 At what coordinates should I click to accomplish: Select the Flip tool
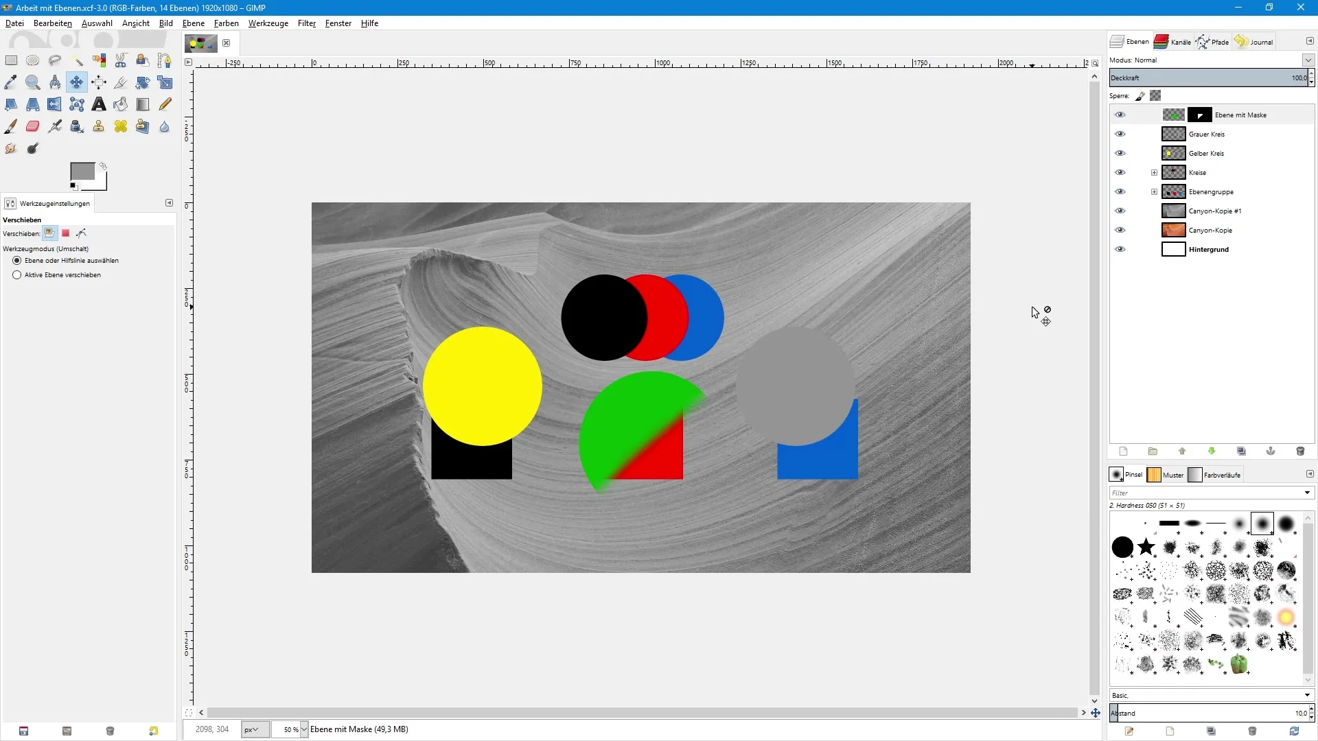[x=55, y=104]
